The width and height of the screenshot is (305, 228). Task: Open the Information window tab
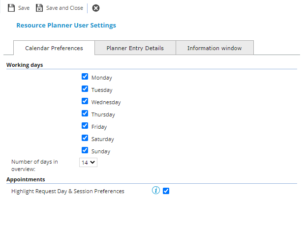(x=214, y=48)
